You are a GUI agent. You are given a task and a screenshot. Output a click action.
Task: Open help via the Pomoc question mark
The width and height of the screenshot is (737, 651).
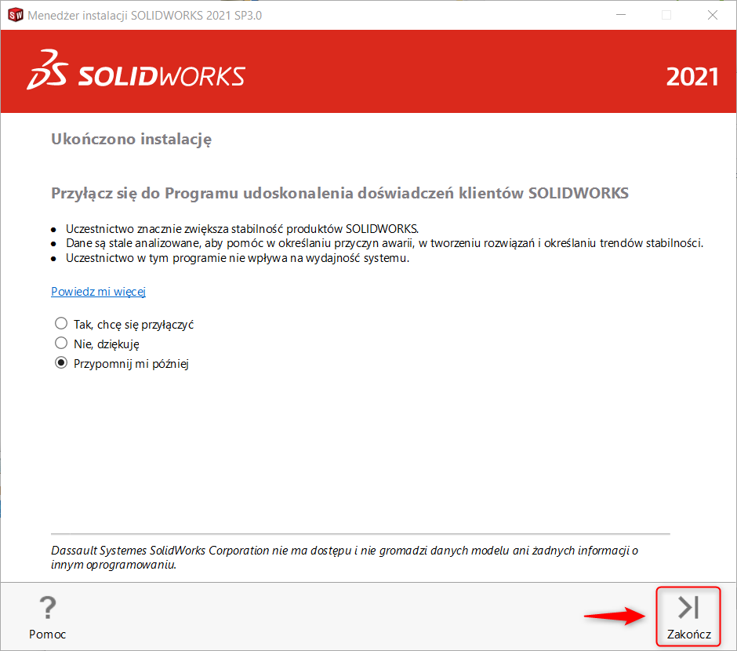pos(48,616)
